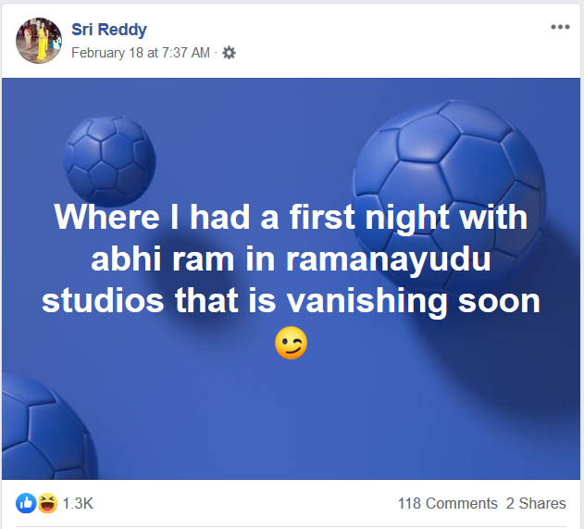Open the 2 Shares list

click(x=536, y=503)
